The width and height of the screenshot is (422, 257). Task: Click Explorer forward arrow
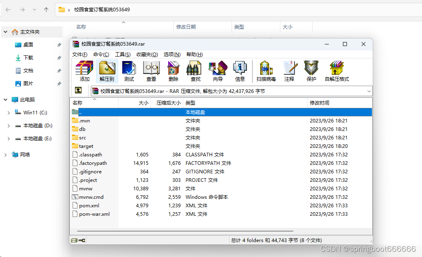click(22, 10)
